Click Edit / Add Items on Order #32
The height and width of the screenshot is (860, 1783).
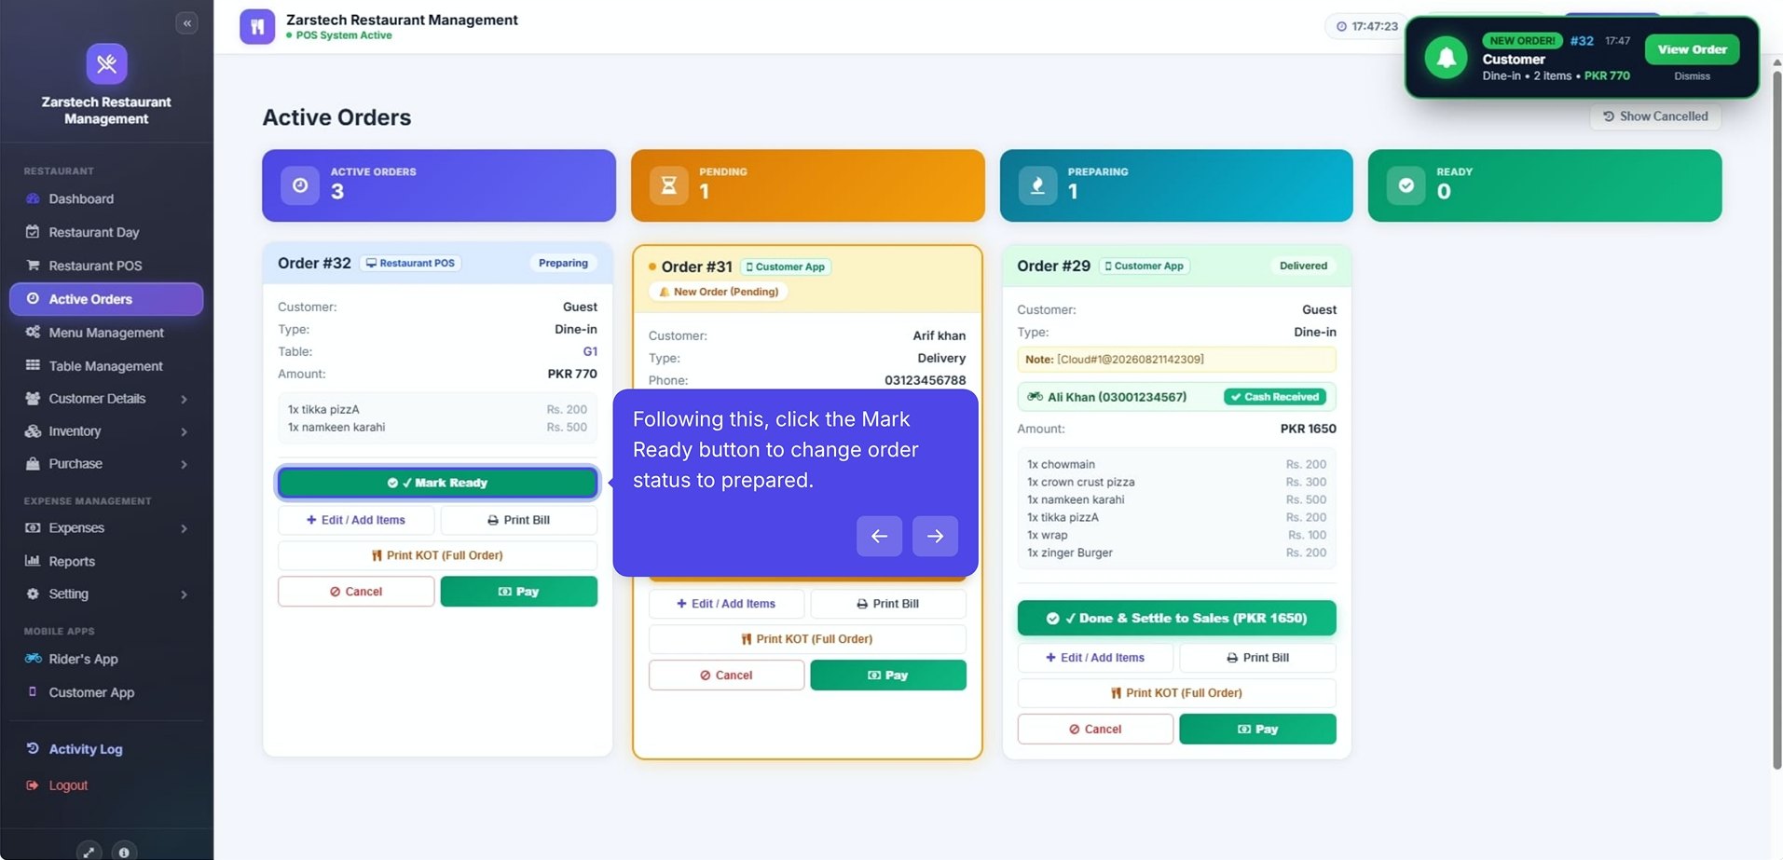(356, 520)
